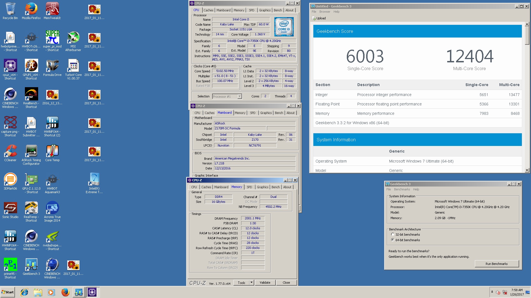Open the HWBOT Aquamark3 icon

tap(52, 183)
